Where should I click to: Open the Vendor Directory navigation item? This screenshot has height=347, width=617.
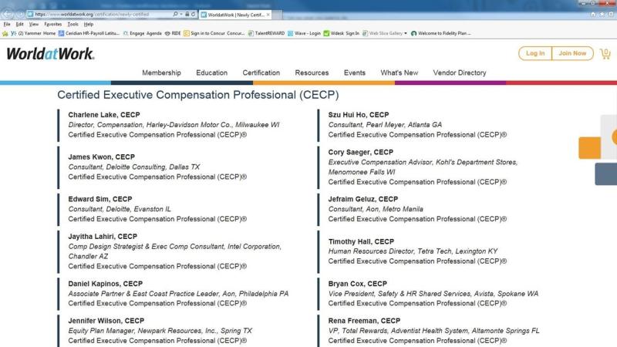(x=460, y=72)
